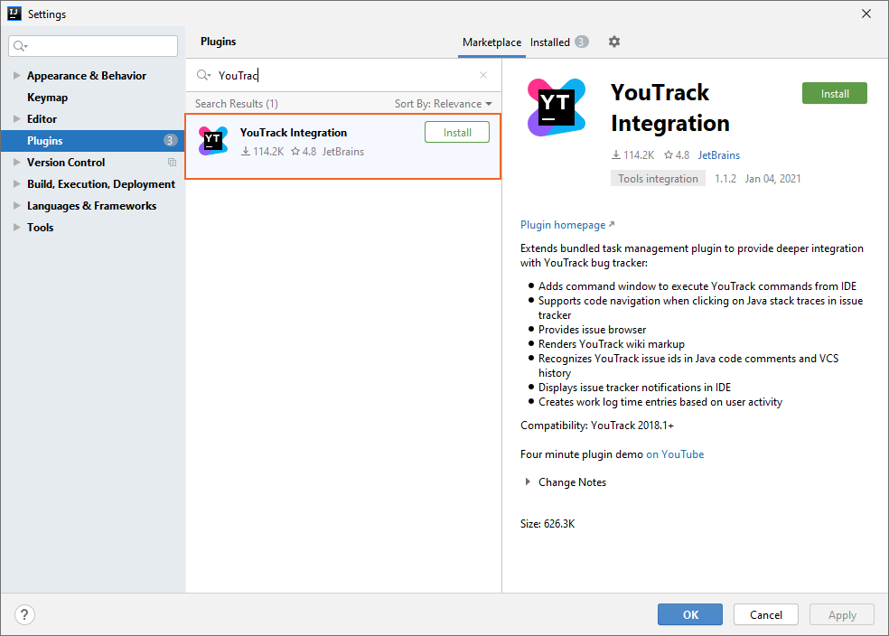The height and width of the screenshot is (636, 889).
Task: Watch the plugin demo on YouTube
Action: pos(675,454)
